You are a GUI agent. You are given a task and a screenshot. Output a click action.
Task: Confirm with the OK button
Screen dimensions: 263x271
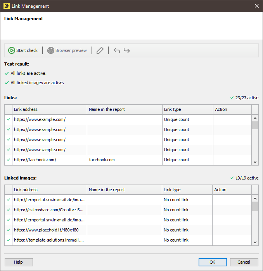click(x=213, y=262)
